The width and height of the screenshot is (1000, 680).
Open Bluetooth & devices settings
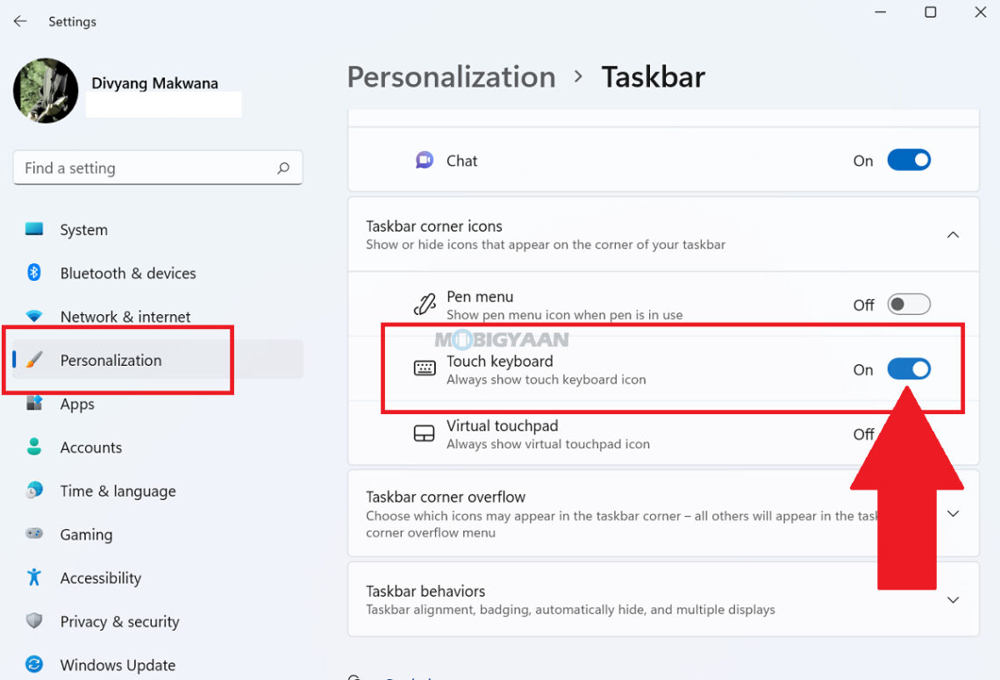tap(34, 273)
